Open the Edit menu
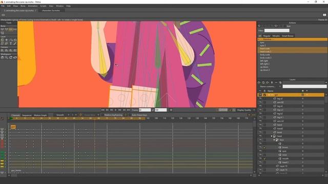 (9, 6)
